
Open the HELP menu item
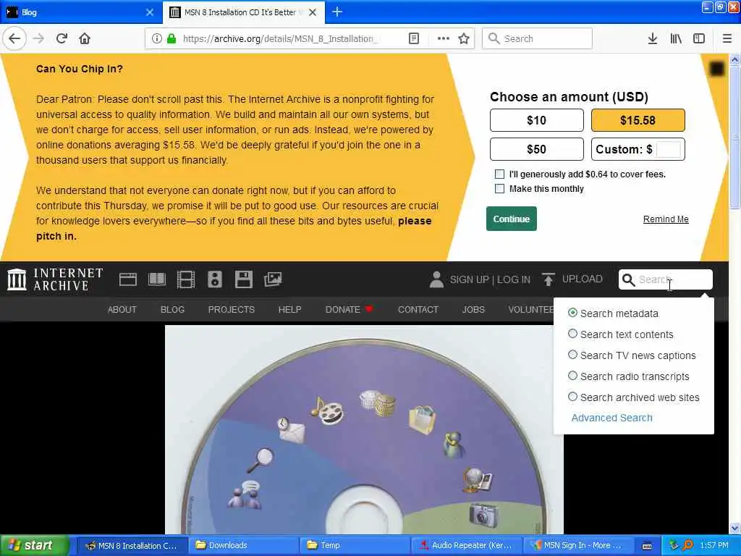(289, 310)
